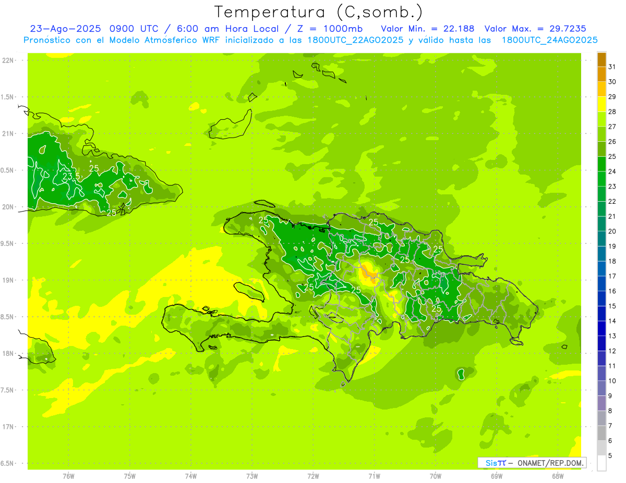The image size is (626, 483).
Task: Click the legend scale value '12'
Action: pyautogui.click(x=612, y=351)
